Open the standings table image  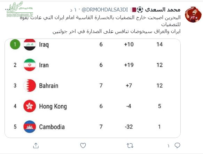point(93,88)
